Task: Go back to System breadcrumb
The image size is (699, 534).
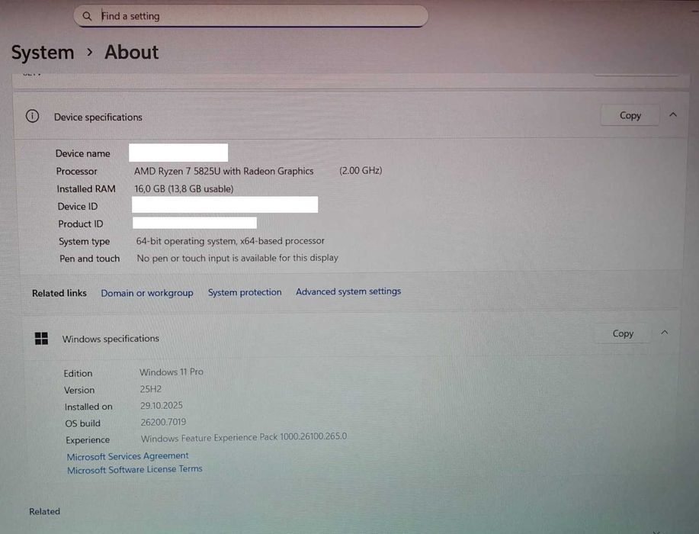Action: (43, 53)
